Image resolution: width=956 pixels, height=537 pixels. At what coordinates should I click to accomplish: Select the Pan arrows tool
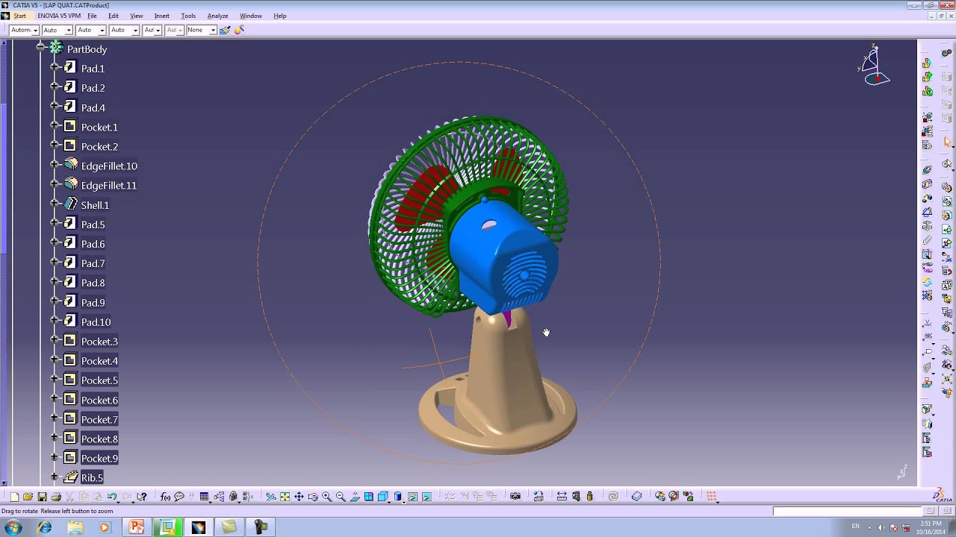(299, 497)
